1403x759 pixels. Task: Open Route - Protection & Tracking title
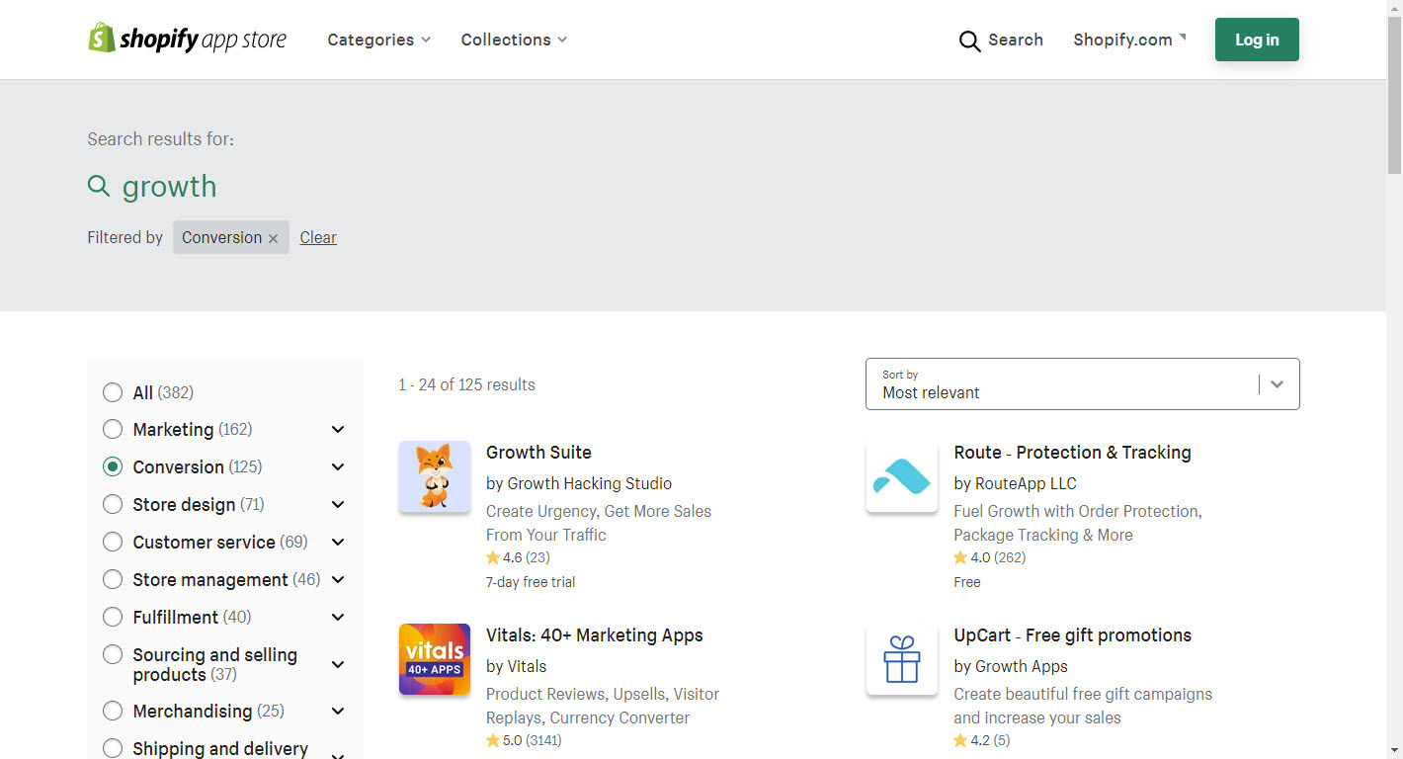(1072, 452)
